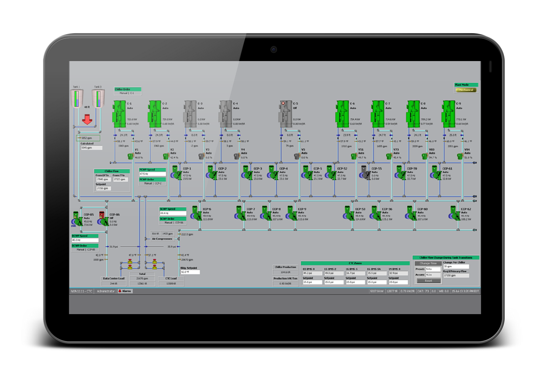Viewport: 543px width, 383px height.
Task: Click the Tank 1 level indicator
Action: coord(76,98)
